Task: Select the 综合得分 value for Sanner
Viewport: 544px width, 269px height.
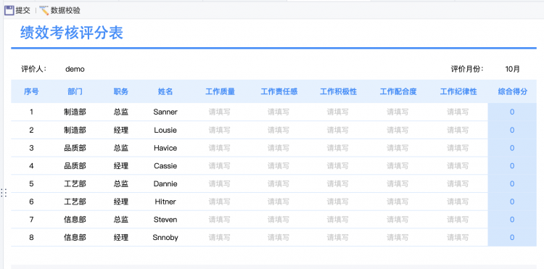Action: point(512,112)
